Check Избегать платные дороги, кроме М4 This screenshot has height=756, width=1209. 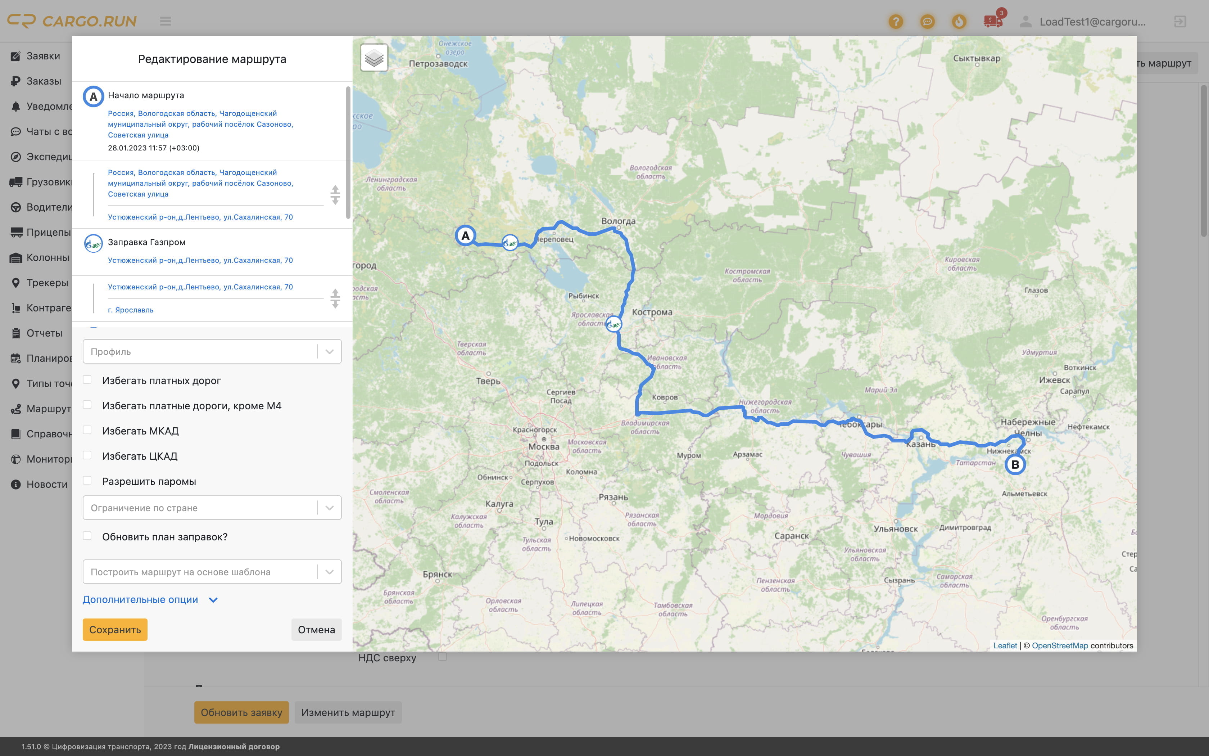[x=87, y=405]
